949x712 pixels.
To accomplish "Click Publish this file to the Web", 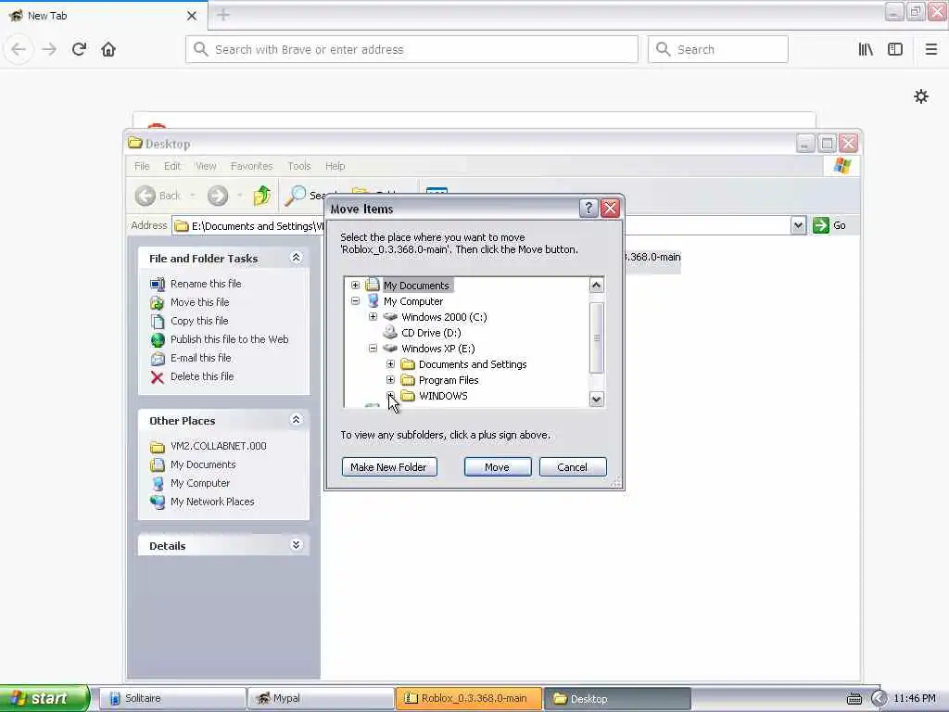I will click(230, 339).
